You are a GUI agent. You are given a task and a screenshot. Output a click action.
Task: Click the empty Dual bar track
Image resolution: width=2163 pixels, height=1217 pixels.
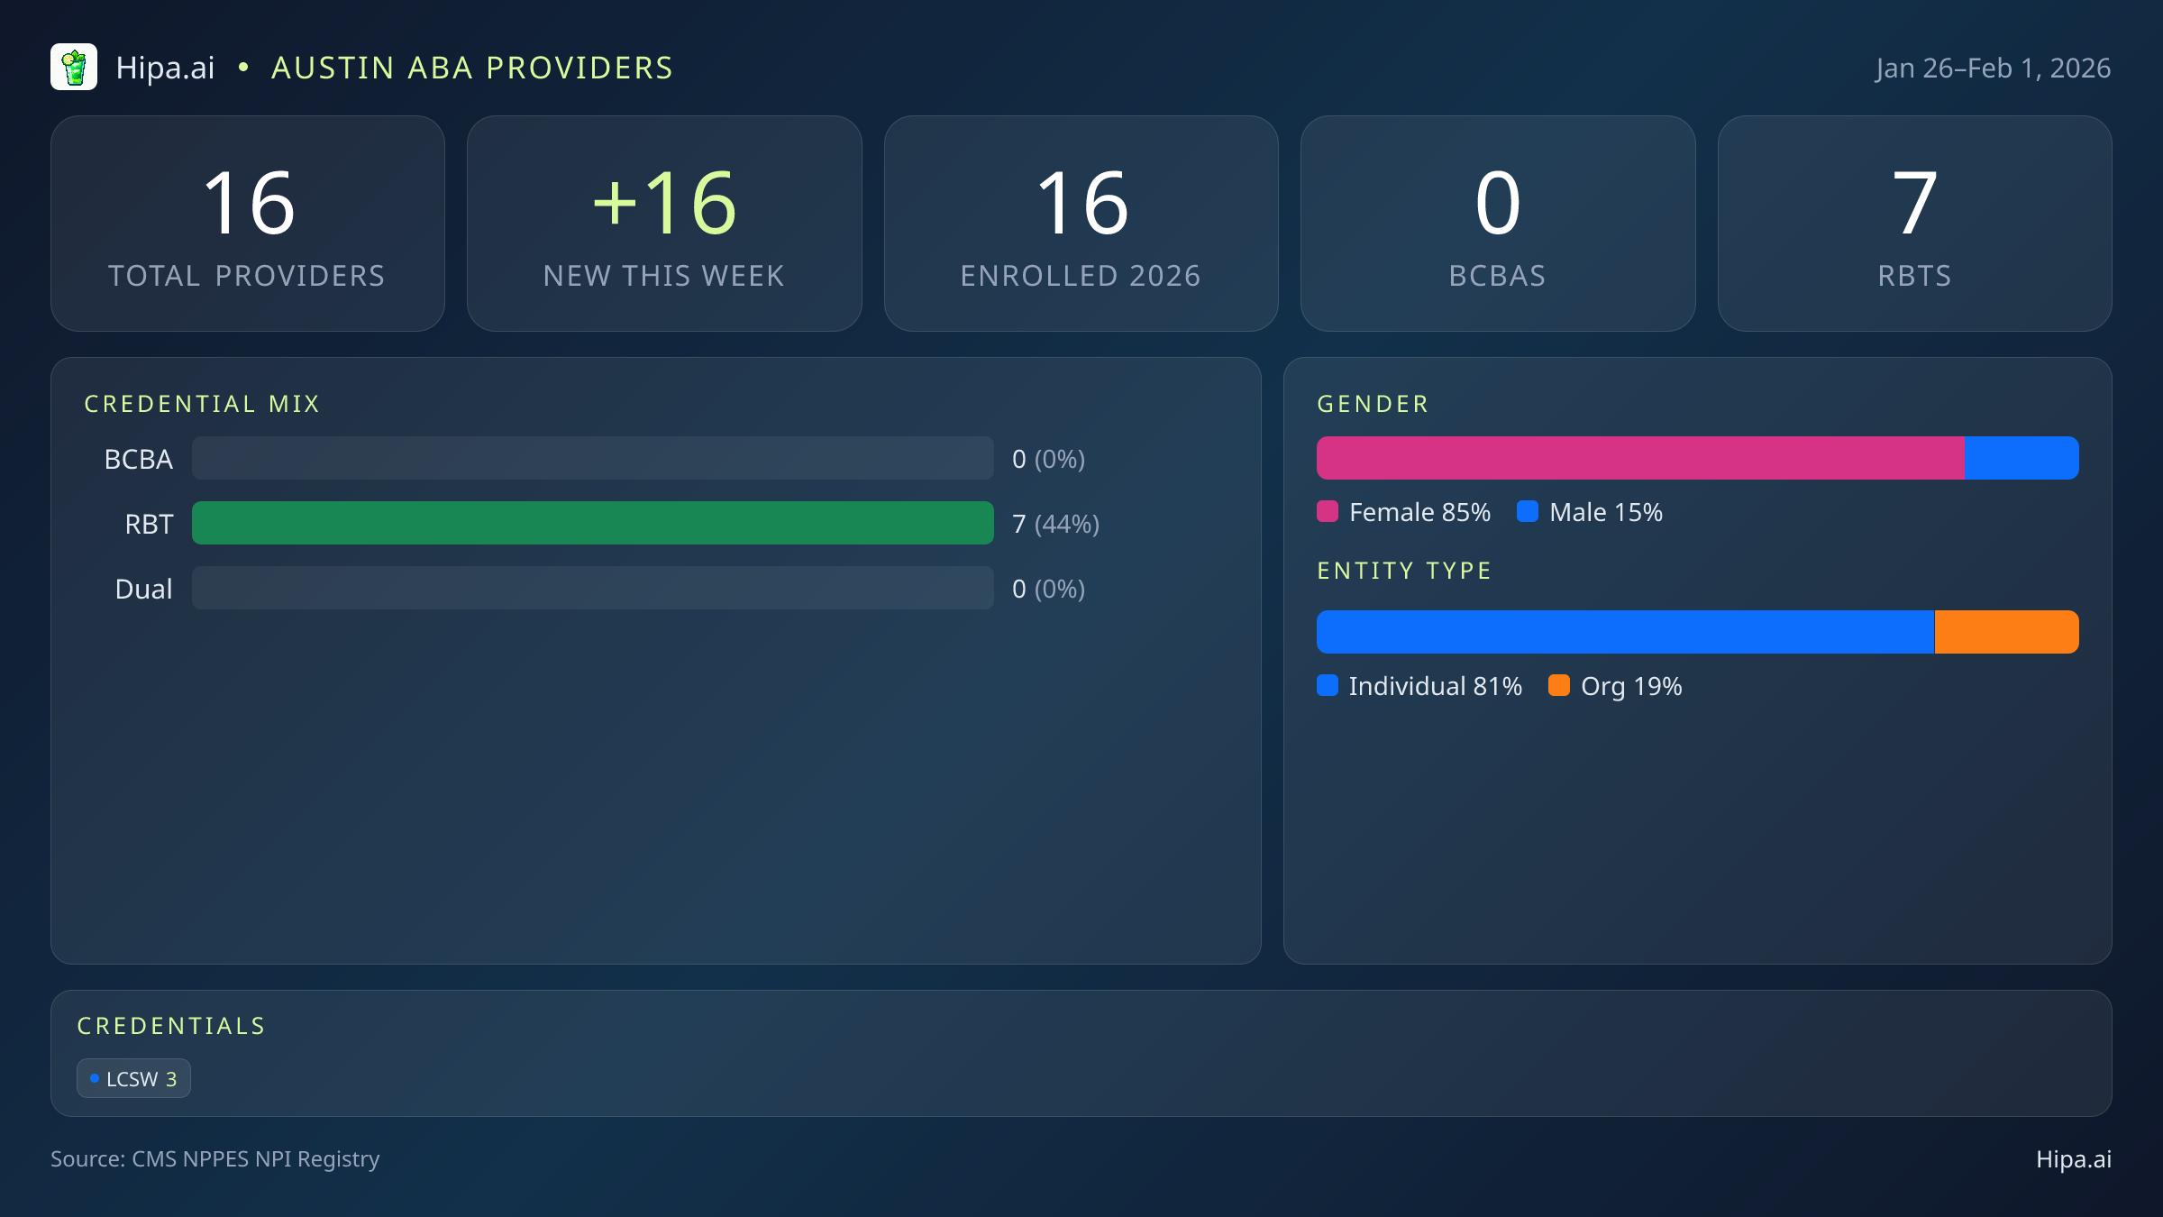592,589
